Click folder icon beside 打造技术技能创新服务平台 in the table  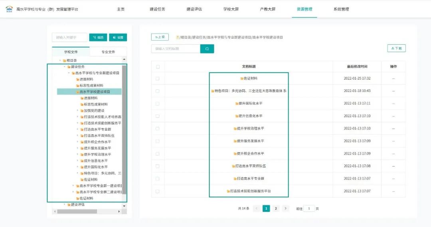228,192
